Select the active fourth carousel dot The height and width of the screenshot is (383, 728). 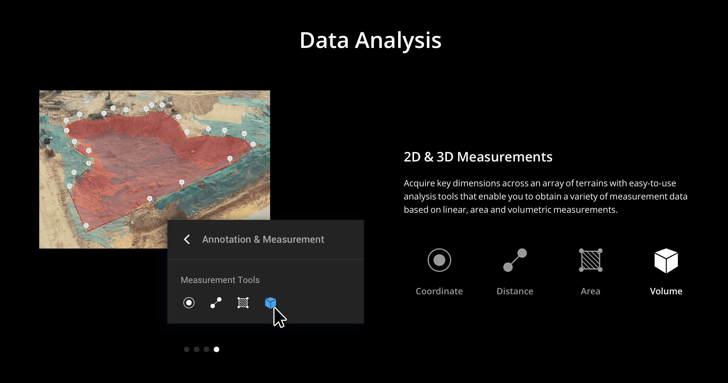pyautogui.click(x=217, y=349)
